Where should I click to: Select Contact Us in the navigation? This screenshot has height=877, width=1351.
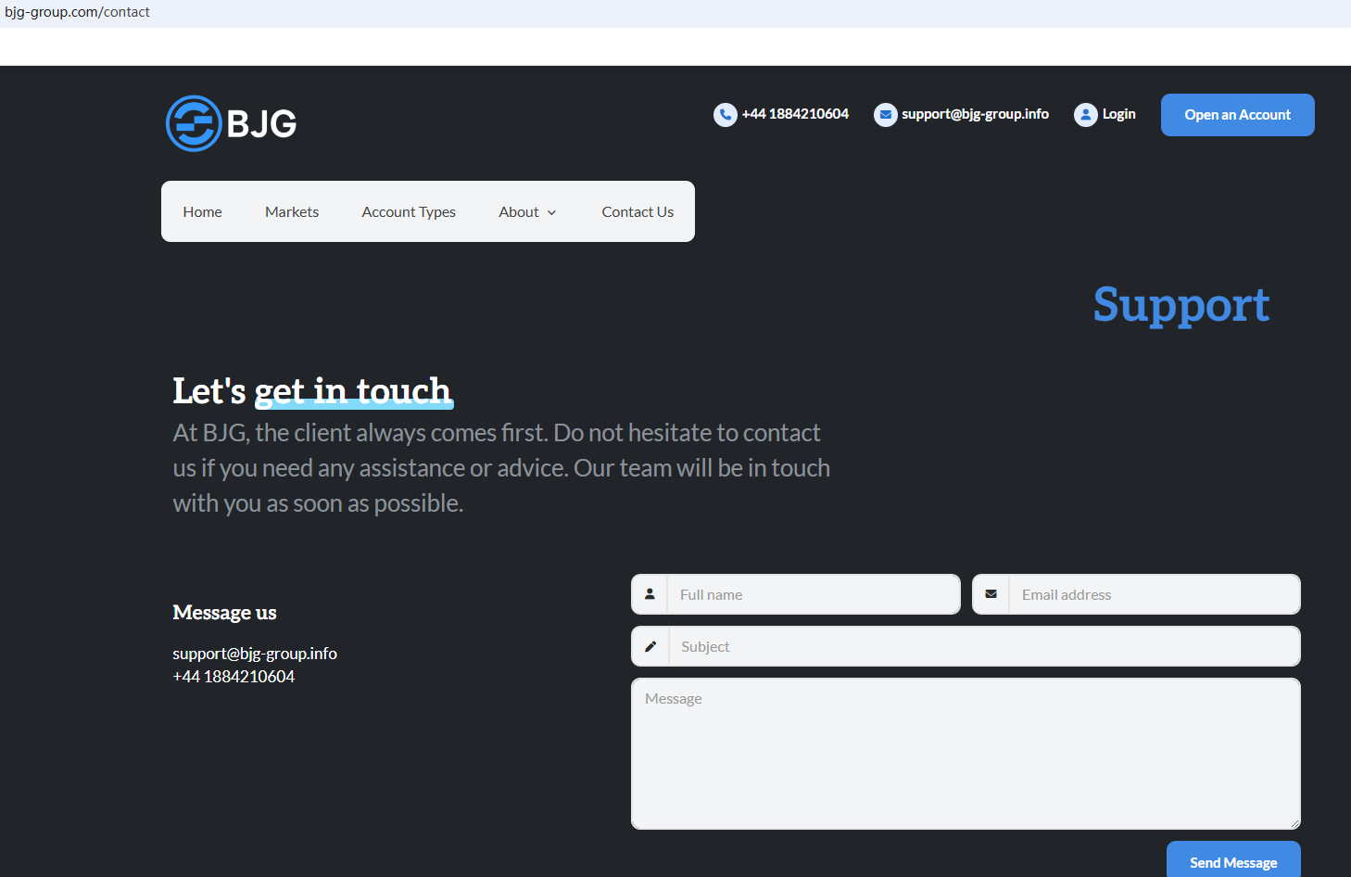click(638, 212)
